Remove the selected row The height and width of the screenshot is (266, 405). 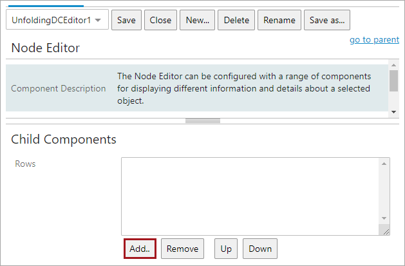[182, 249]
